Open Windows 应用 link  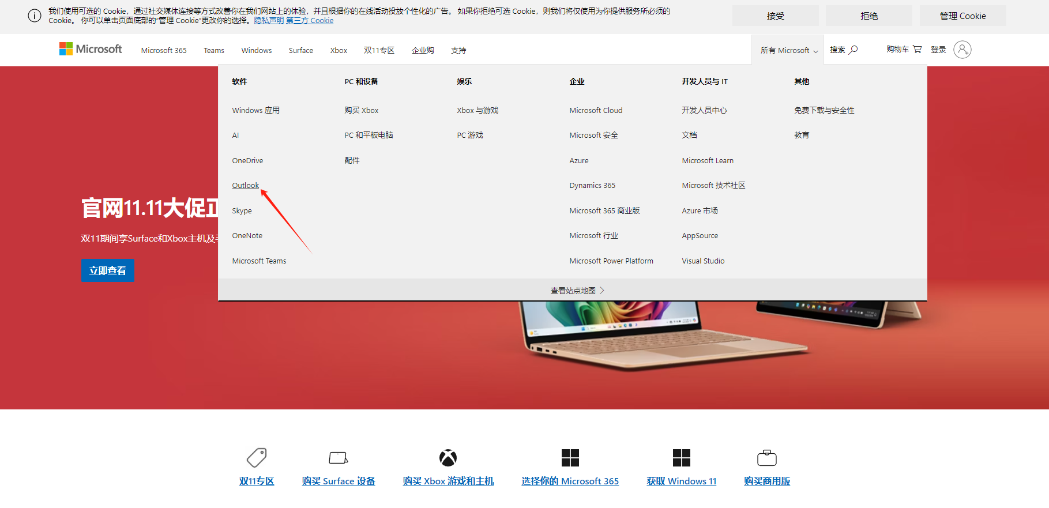256,110
